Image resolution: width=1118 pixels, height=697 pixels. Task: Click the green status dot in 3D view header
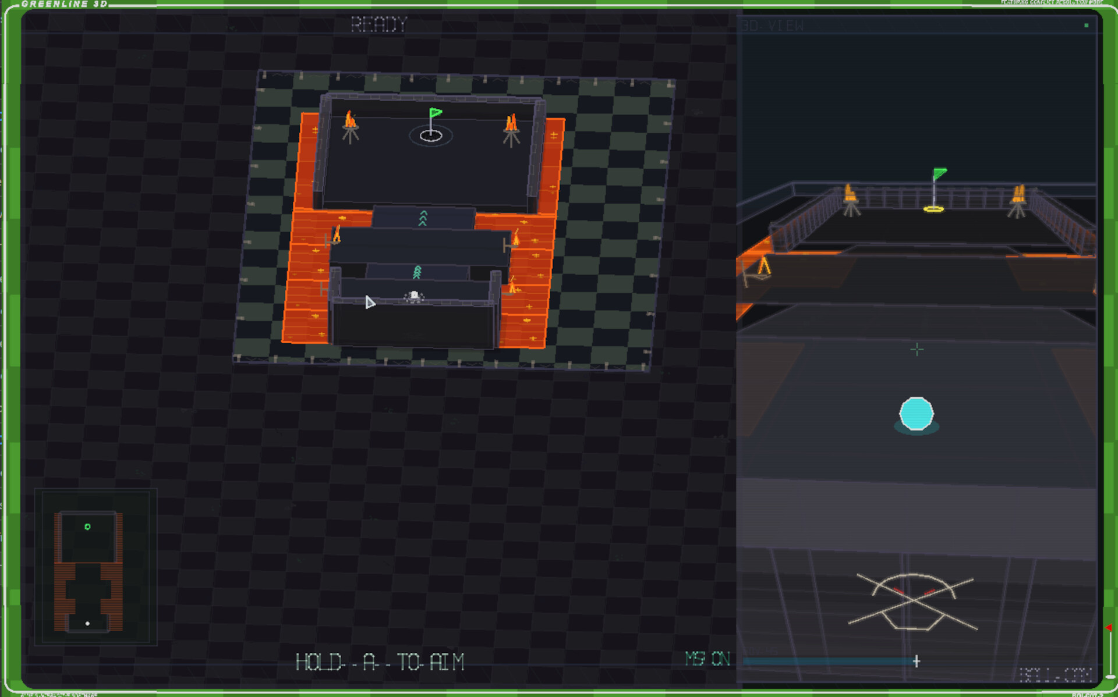[x=1086, y=26]
